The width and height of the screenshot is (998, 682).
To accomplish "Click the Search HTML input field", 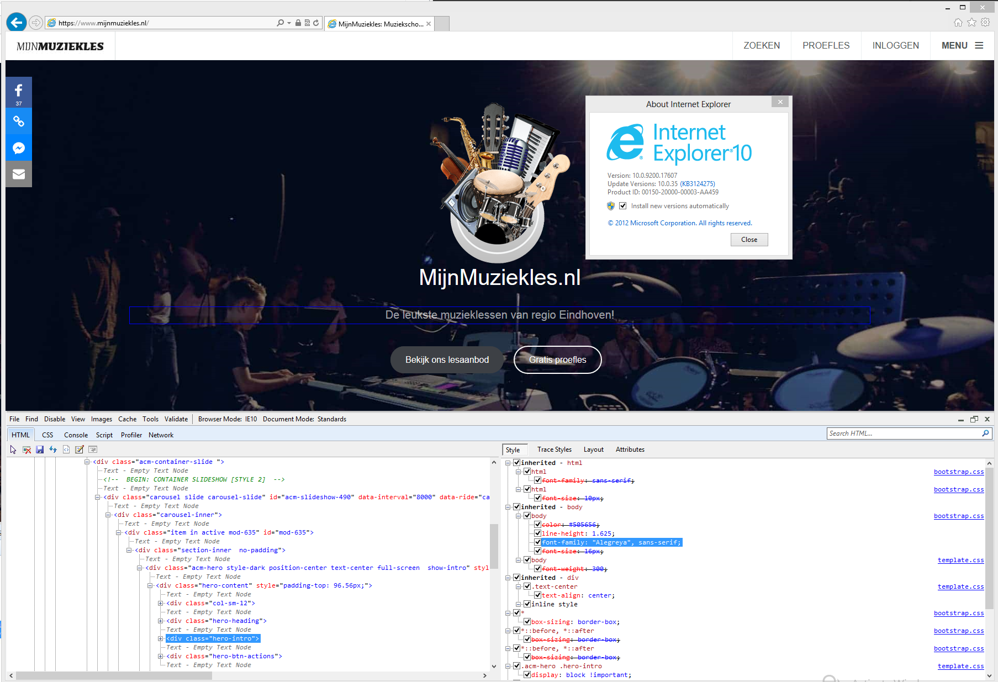I will 904,433.
